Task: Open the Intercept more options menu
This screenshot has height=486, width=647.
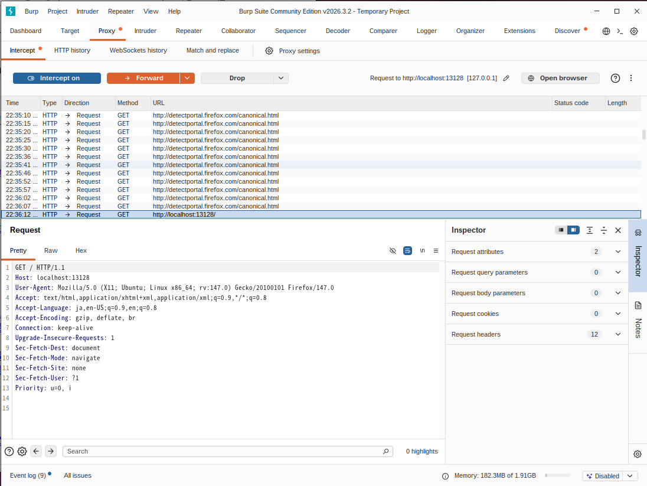Action: click(x=631, y=78)
